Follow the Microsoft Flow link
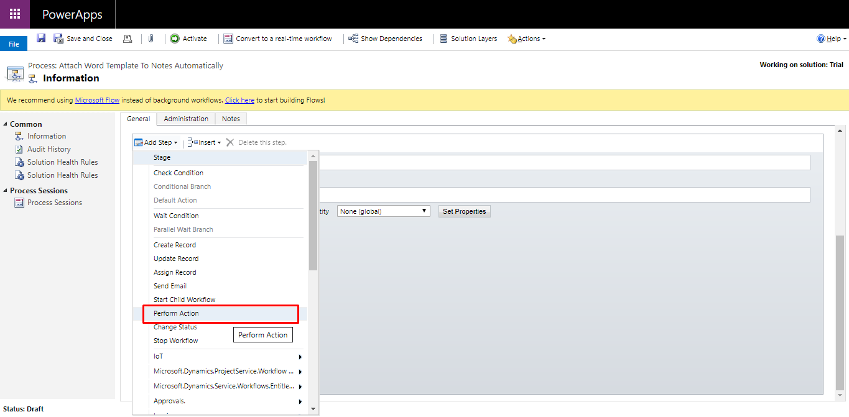 pyautogui.click(x=97, y=100)
